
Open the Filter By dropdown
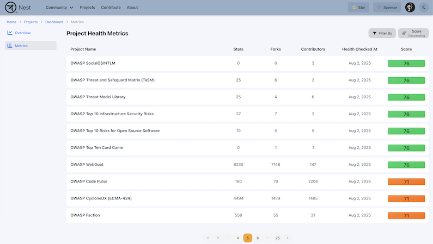pyautogui.click(x=382, y=33)
